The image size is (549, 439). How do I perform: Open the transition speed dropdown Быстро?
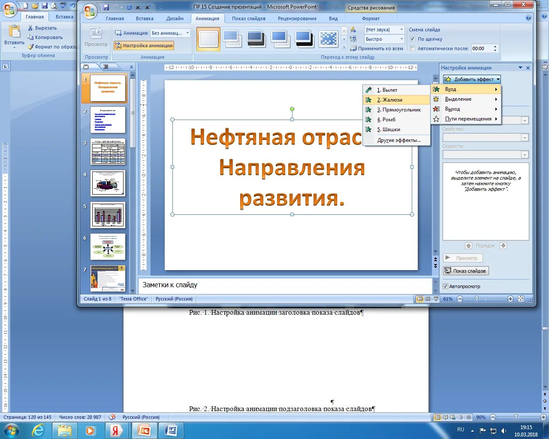[x=384, y=39]
